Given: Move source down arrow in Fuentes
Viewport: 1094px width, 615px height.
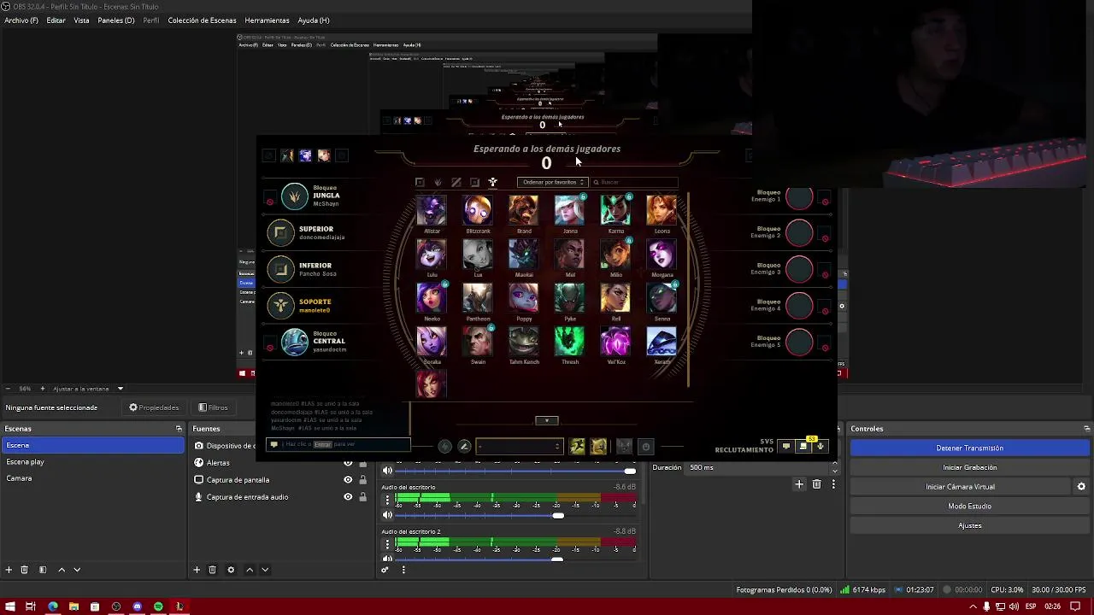Looking at the screenshot, I should 265,570.
